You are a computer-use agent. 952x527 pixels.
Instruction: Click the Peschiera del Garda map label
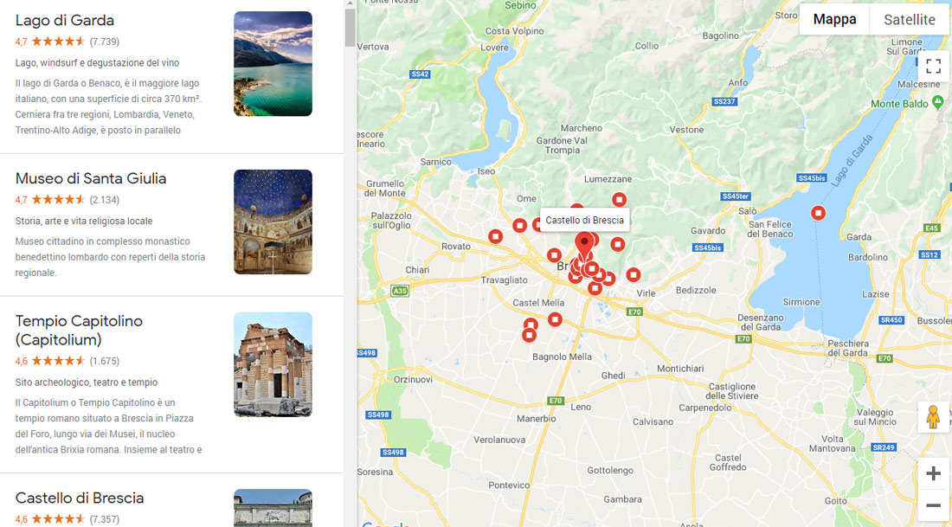[x=847, y=348]
